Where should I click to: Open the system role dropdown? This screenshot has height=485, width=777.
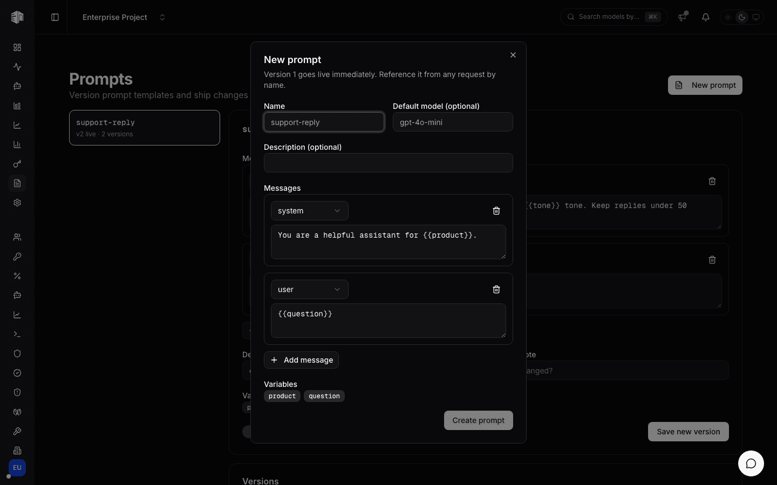pyautogui.click(x=310, y=211)
